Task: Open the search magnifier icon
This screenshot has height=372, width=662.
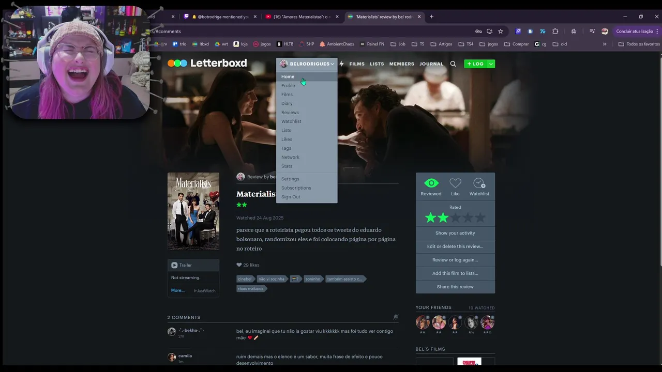Action: (x=453, y=64)
